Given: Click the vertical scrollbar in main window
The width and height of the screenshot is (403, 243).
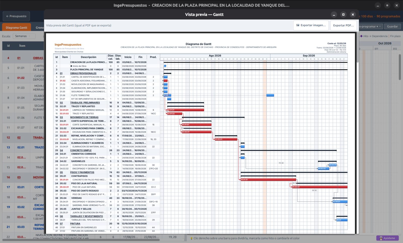Looking at the screenshot, I should (x=400, y=67).
